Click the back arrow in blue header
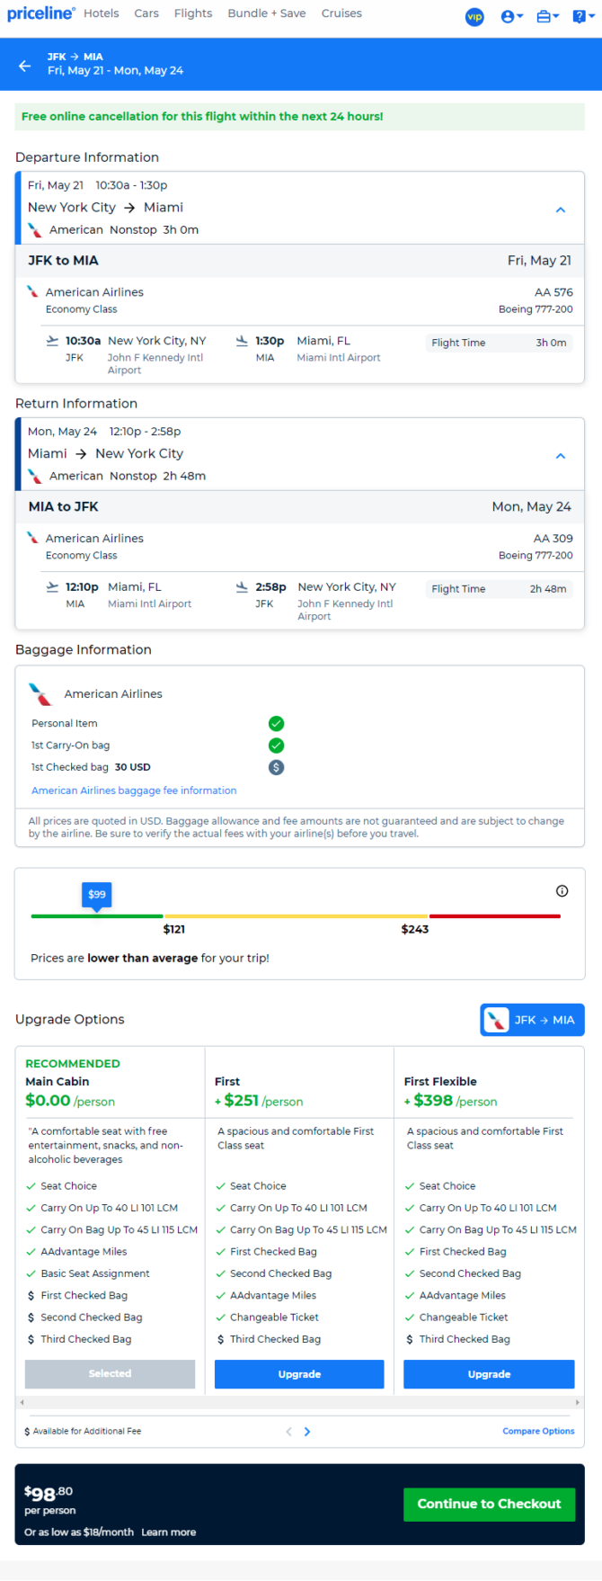This screenshot has width=602, height=1581. [24, 66]
